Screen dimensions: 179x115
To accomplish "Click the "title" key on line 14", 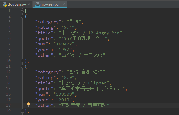I will 44,83.
